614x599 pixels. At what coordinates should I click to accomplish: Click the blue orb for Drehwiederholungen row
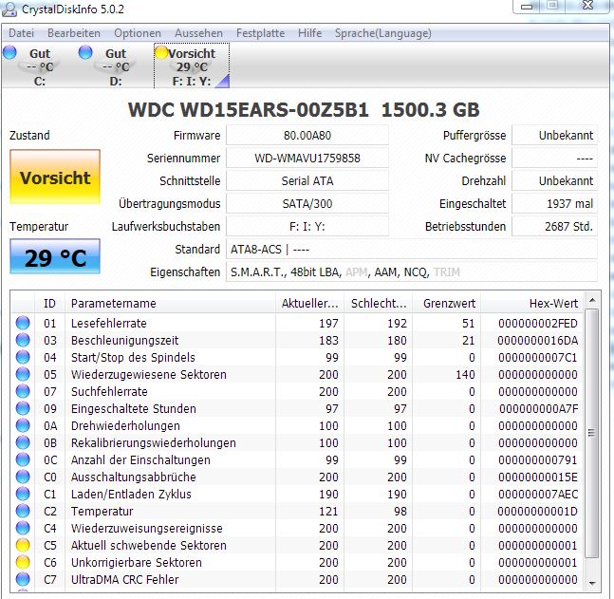(23, 425)
